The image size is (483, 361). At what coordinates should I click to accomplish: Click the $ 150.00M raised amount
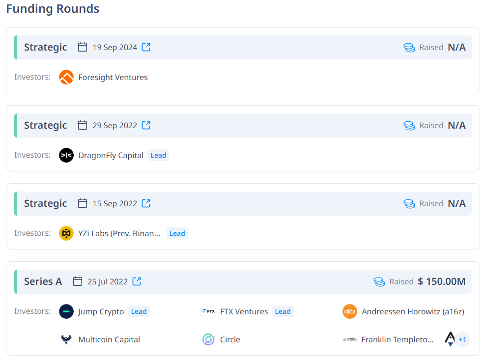tap(442, 281)
